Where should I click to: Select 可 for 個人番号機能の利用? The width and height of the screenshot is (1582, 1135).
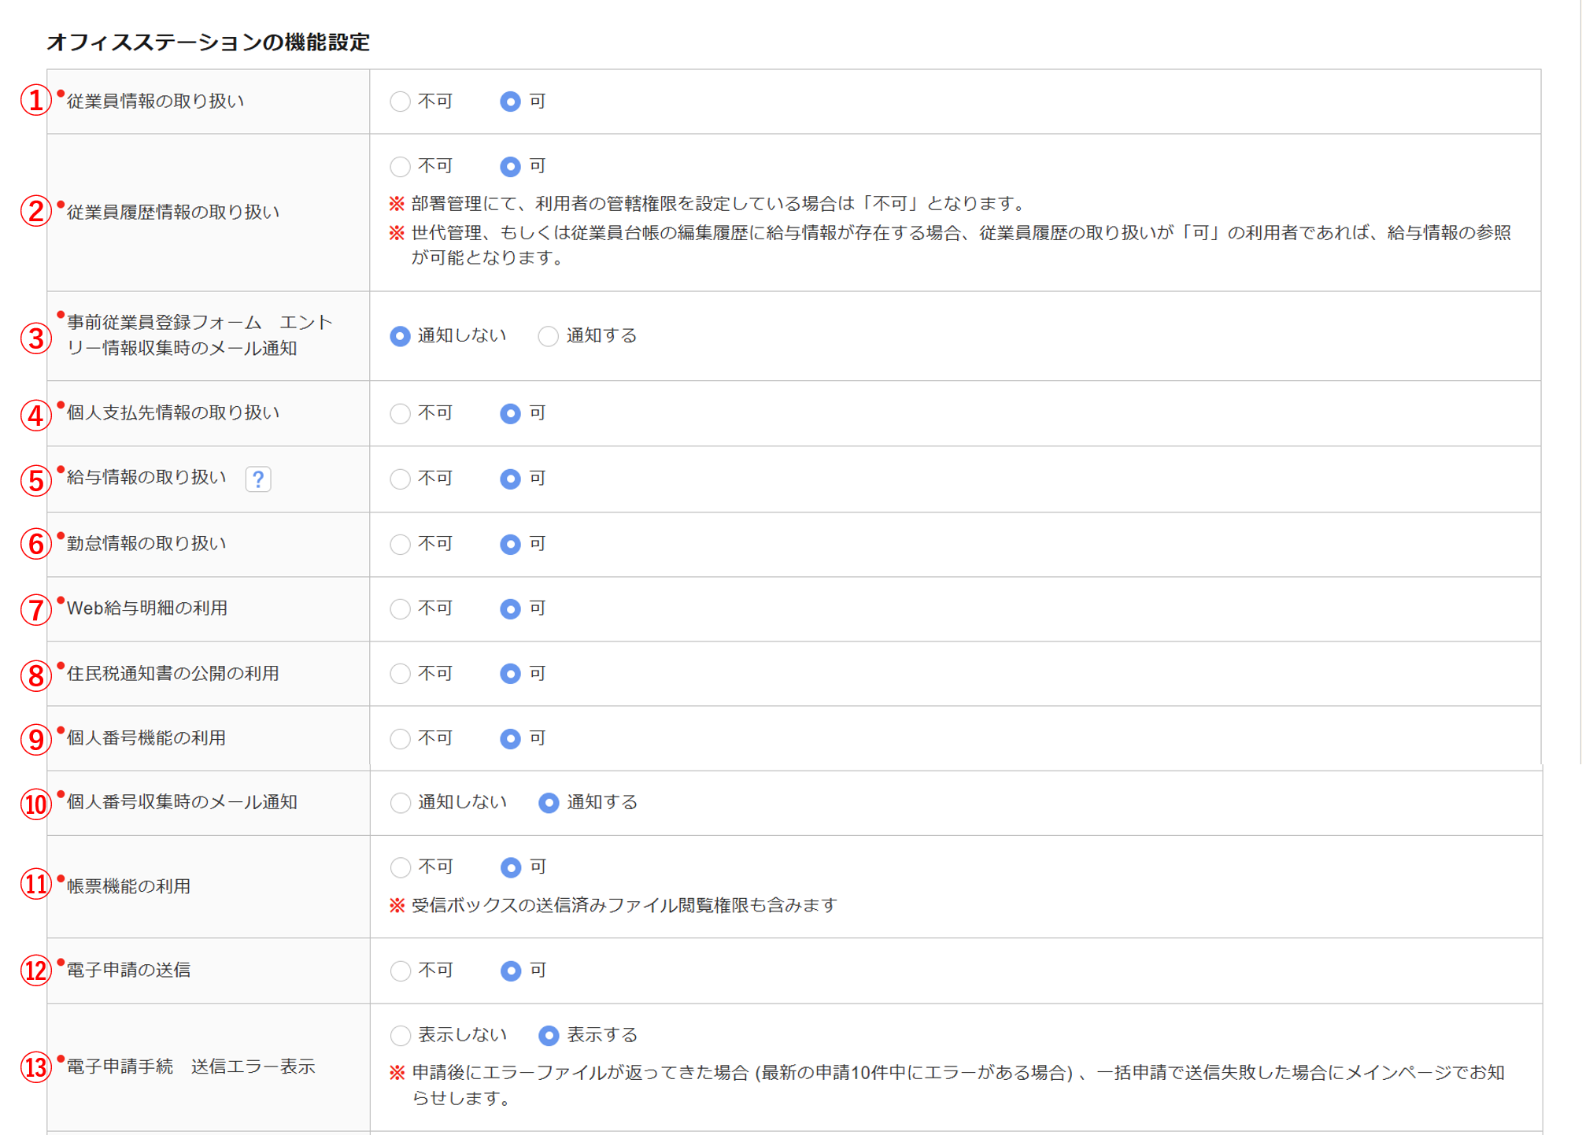tap(510, 738)
